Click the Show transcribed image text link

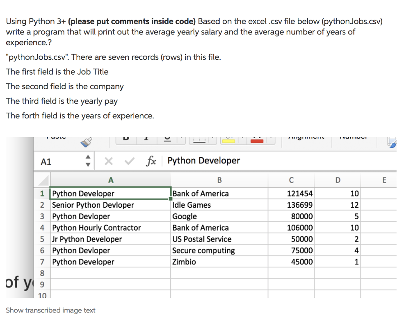(x=50, y=310)
